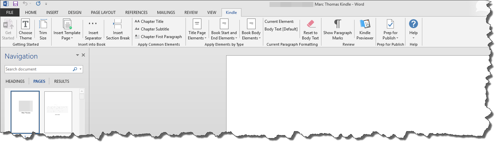Click the Word application icon in title bar
Screen dimensions: 500x146
point(6,4)
